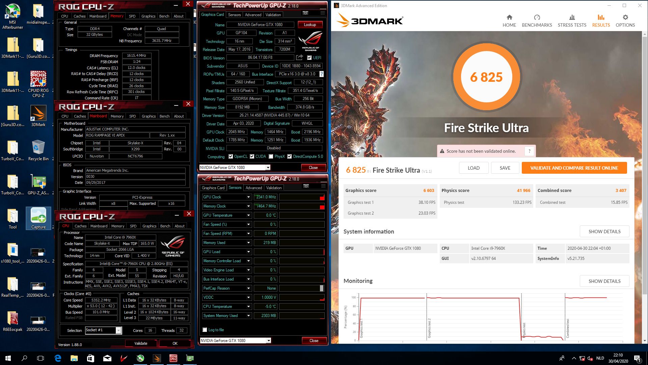This screenshot has height=365, width=648.
Task: Click the SAVE button in 3DMark
Action: pyautogui.click(x=505, y=168)
